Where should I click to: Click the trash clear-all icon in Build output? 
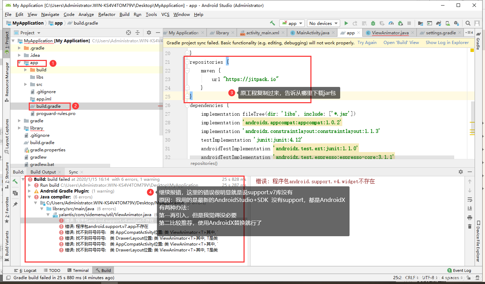pyautogui.click(x=470, y=227)
